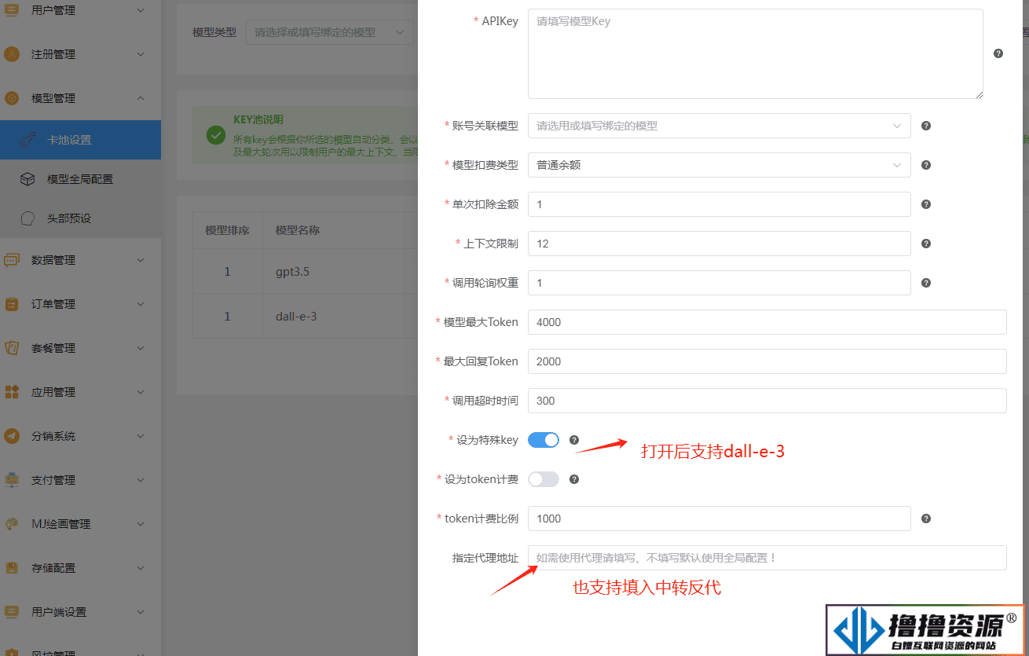1029x656 pixels.
Task: Click the APIKey textarea
Action: point(756,53)
